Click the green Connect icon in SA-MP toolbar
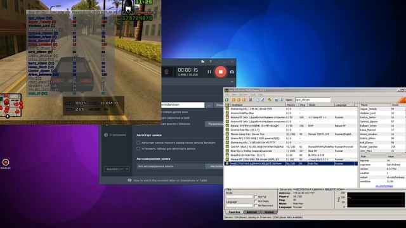406x228 pixels. [227, 100]
